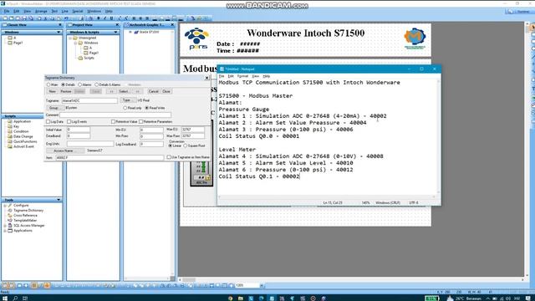This screenshot has width=535, height=301.
Task: Tick the Retentive Value checkbox
Action: pyautogui.click(x=113, y=121)
